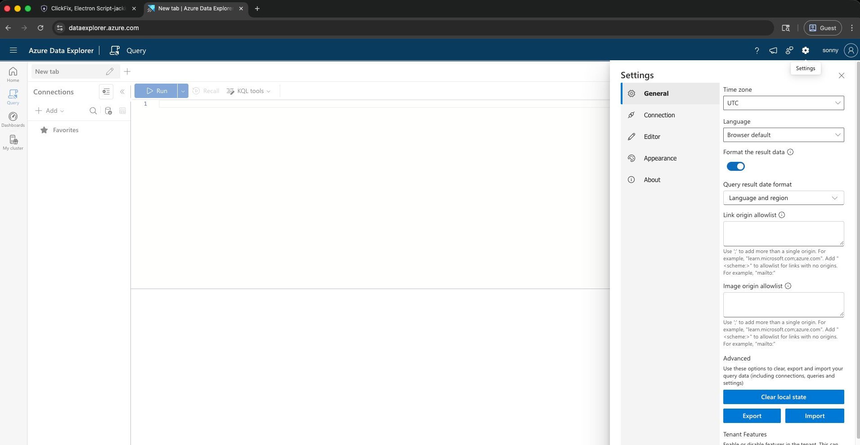Open the hamburger navigation menu

(13, 50)
